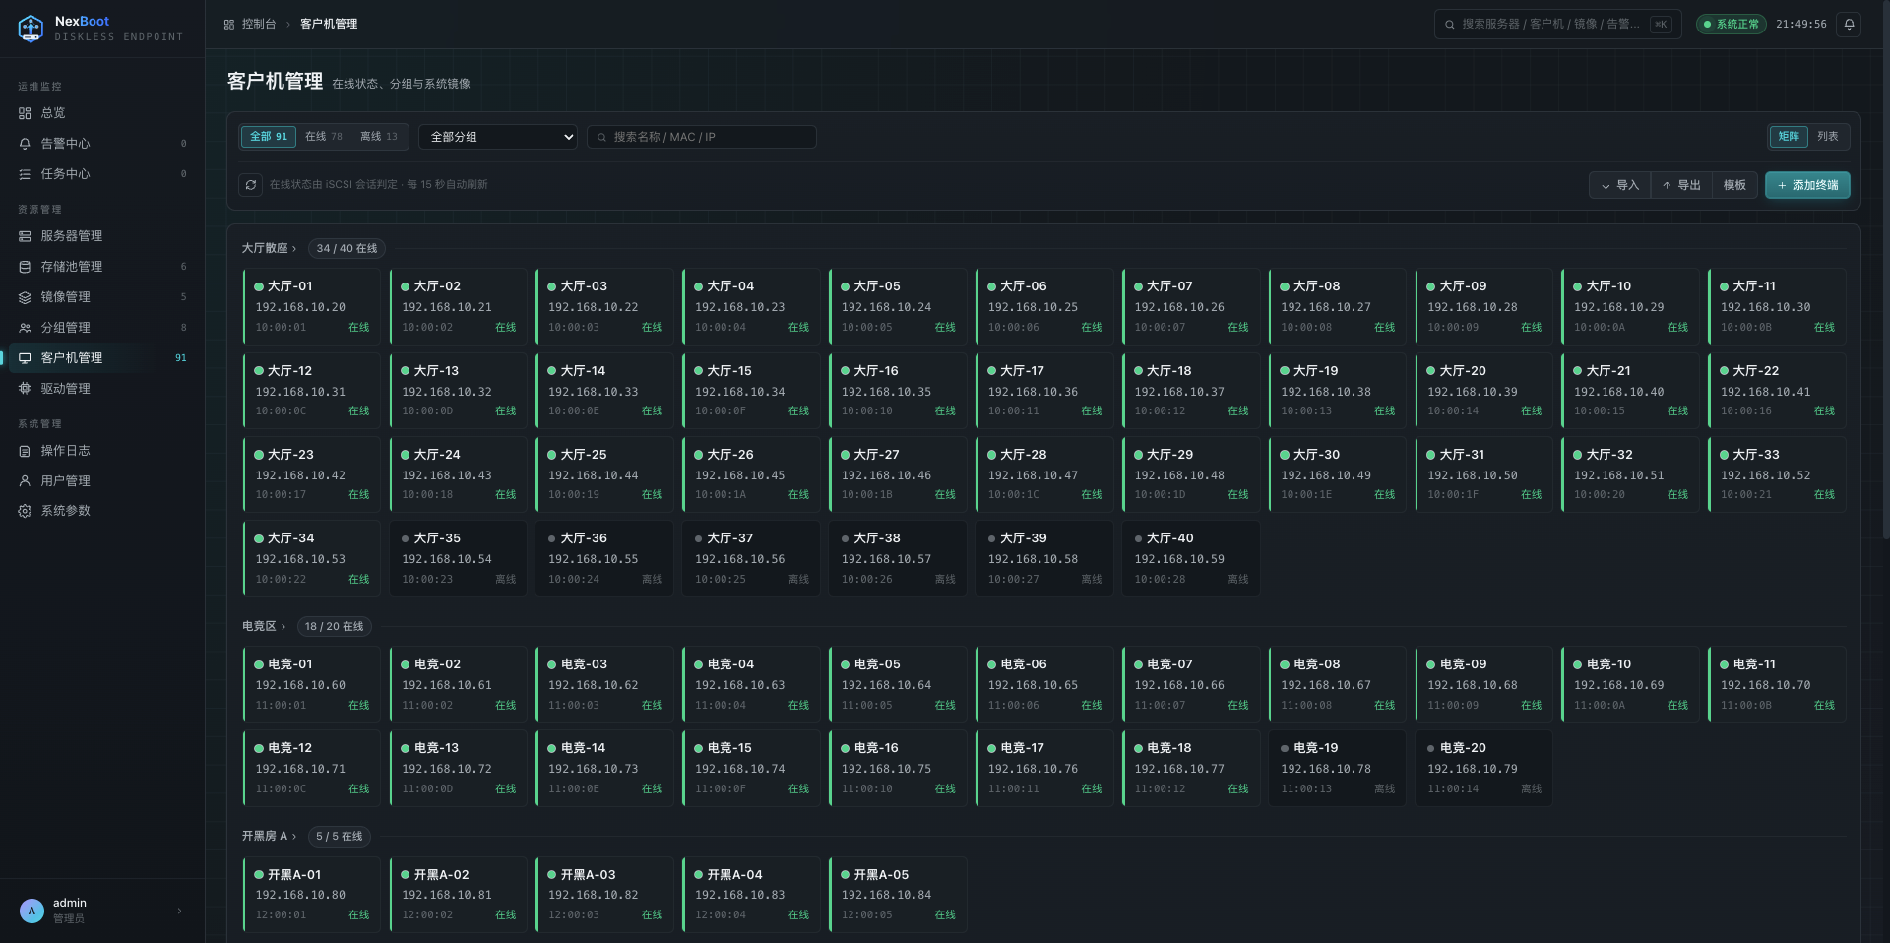Open 服务器管理 server management

pyautogui.click(x=102, y=236)
